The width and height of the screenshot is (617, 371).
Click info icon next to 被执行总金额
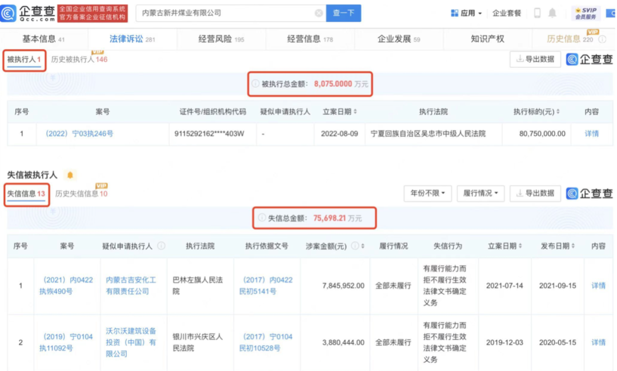click(255, 83)
